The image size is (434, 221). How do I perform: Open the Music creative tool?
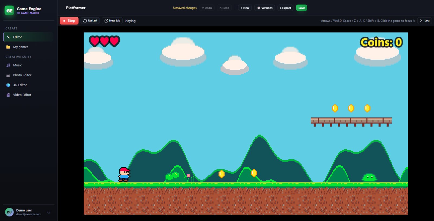click(28, 65)
